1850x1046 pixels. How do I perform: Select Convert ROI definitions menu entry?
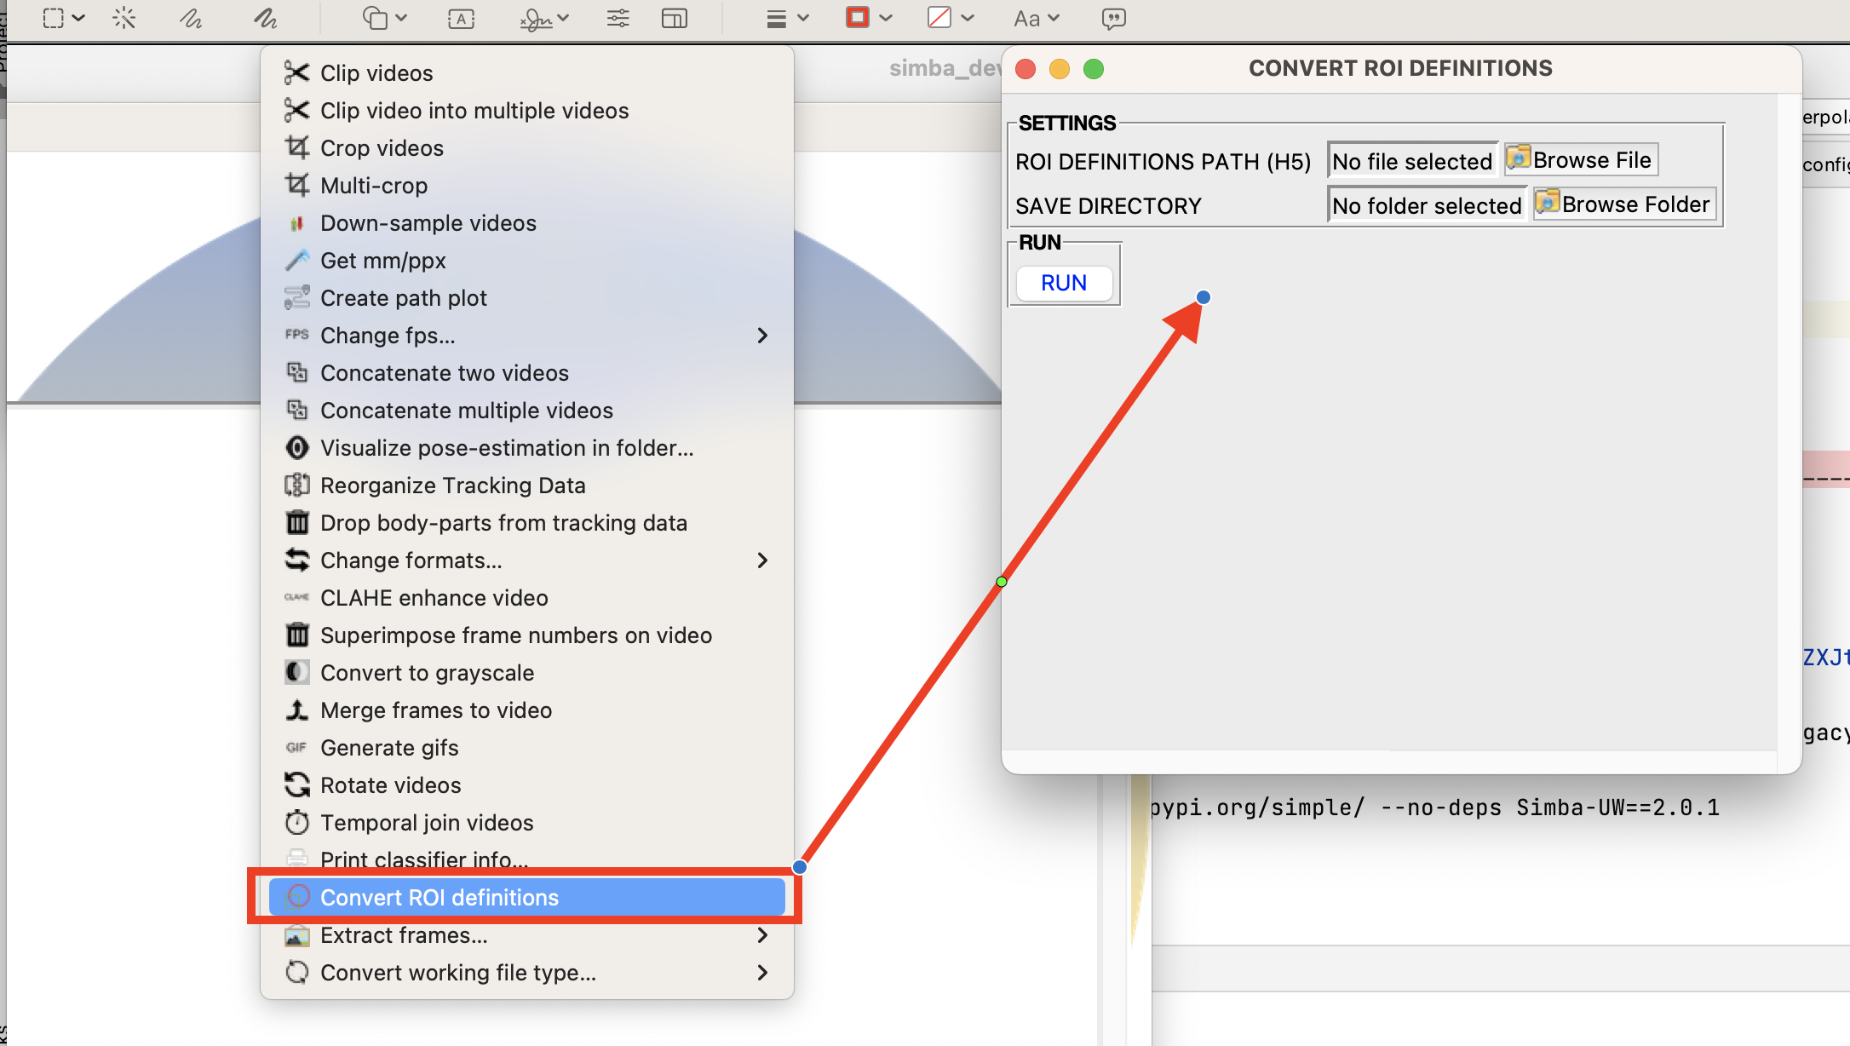440,897
